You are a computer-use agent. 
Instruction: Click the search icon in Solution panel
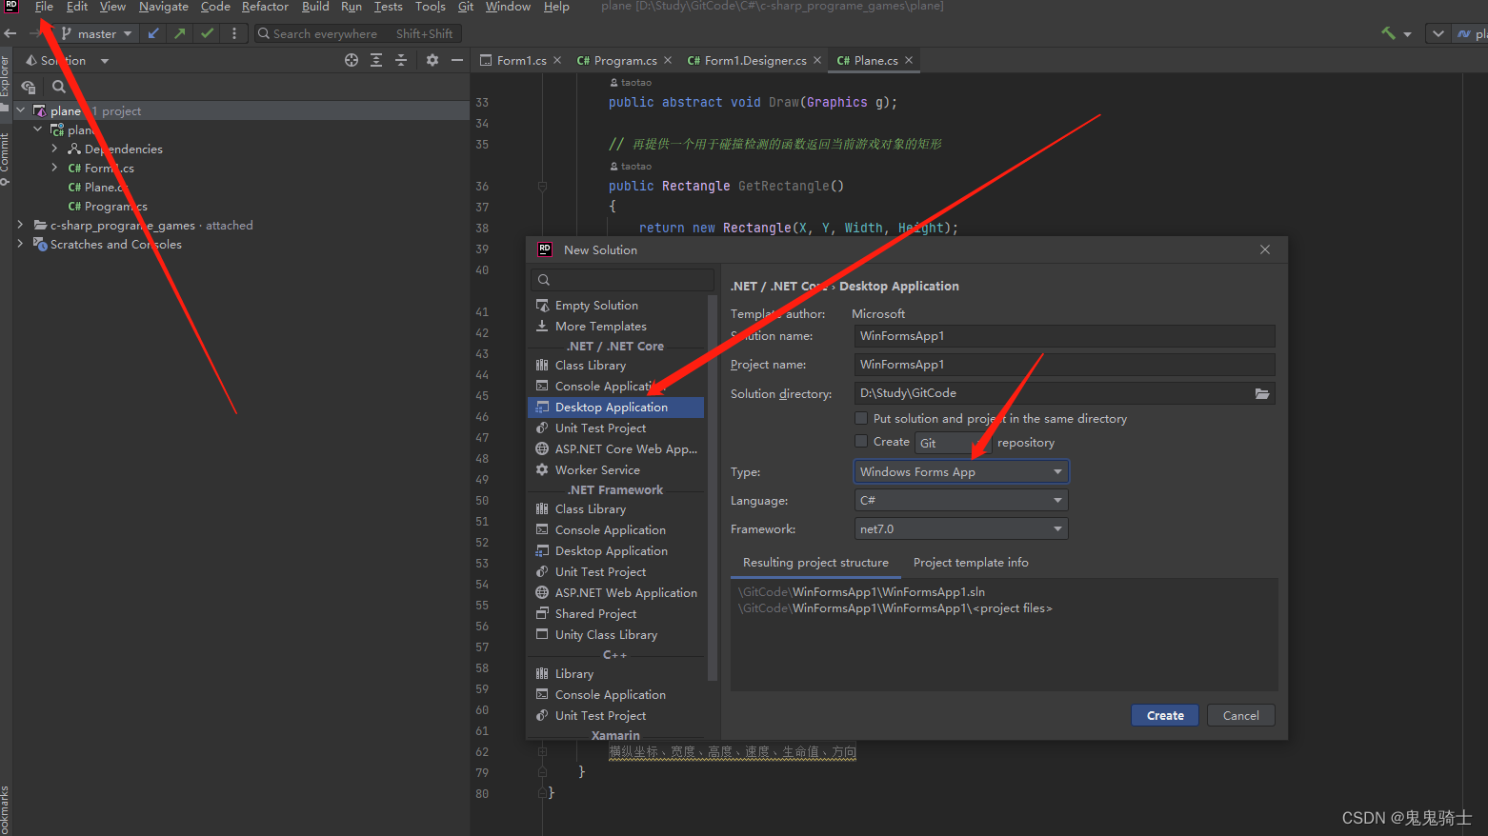[59, 87]
